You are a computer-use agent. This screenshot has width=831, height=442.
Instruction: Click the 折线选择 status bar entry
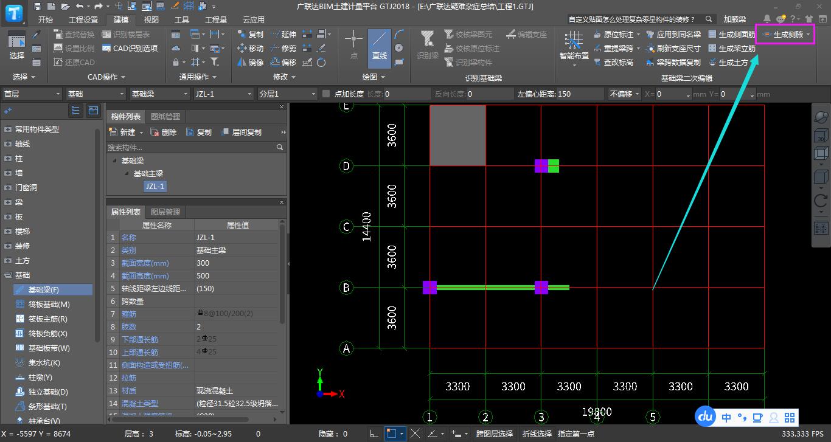coord(537,433)
